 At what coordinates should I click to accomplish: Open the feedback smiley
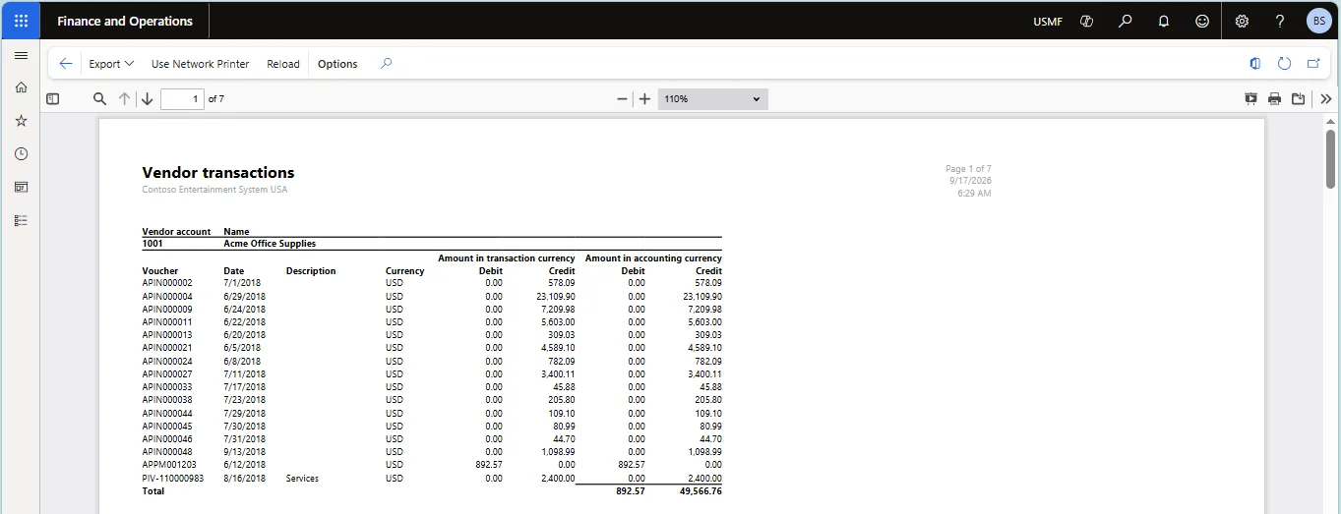pos(1202,21)
